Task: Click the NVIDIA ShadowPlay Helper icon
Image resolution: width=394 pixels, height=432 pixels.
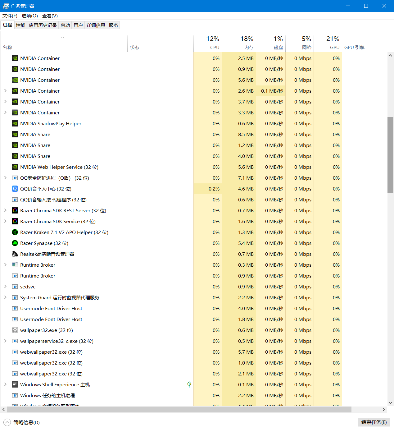Action: coord(15,123)
